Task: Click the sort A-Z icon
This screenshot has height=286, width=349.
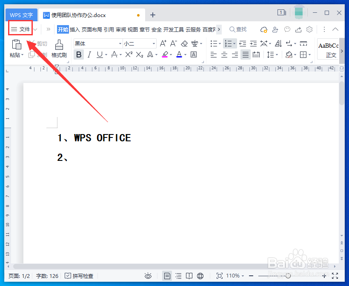Action: 278,43
